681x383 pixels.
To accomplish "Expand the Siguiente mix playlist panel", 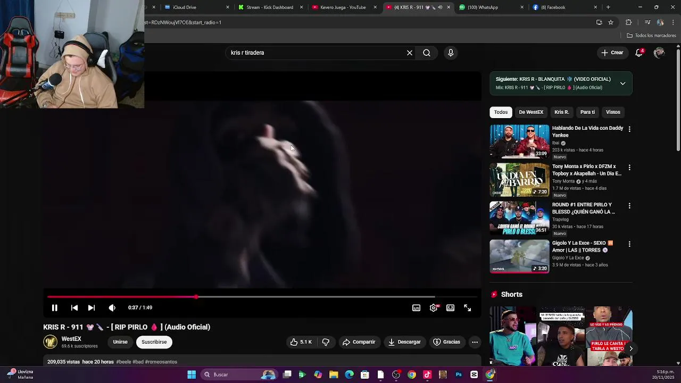I will point(622,84).
